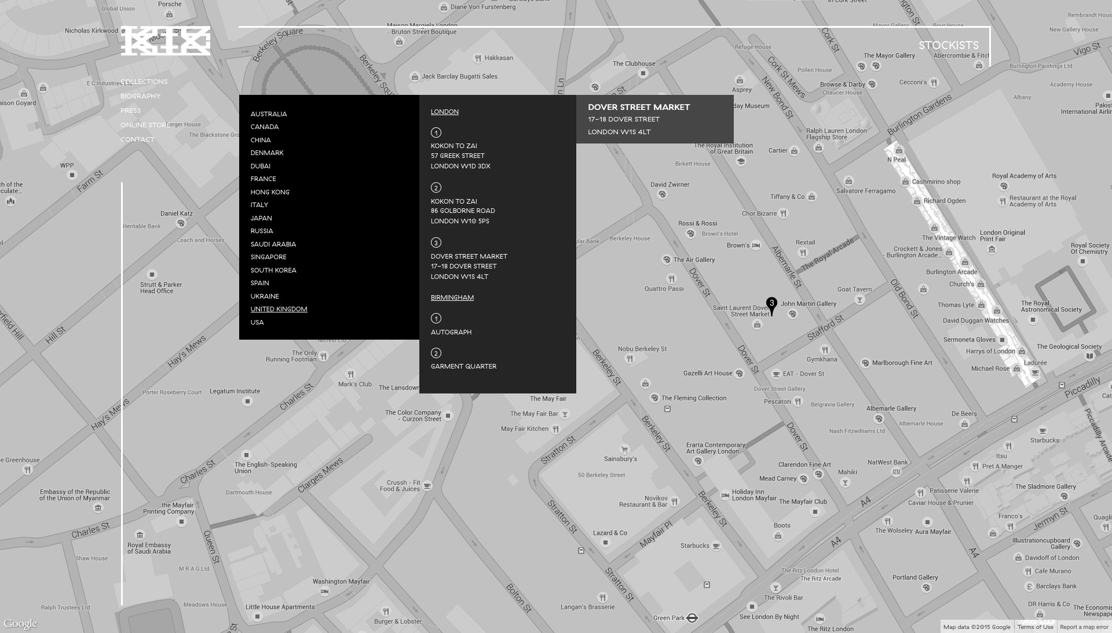The width and height of the screenshot is (1112, 633).
Task: Click circled number 1 beside Kokon To Zai Greek Street
Action: click(436, 133)
